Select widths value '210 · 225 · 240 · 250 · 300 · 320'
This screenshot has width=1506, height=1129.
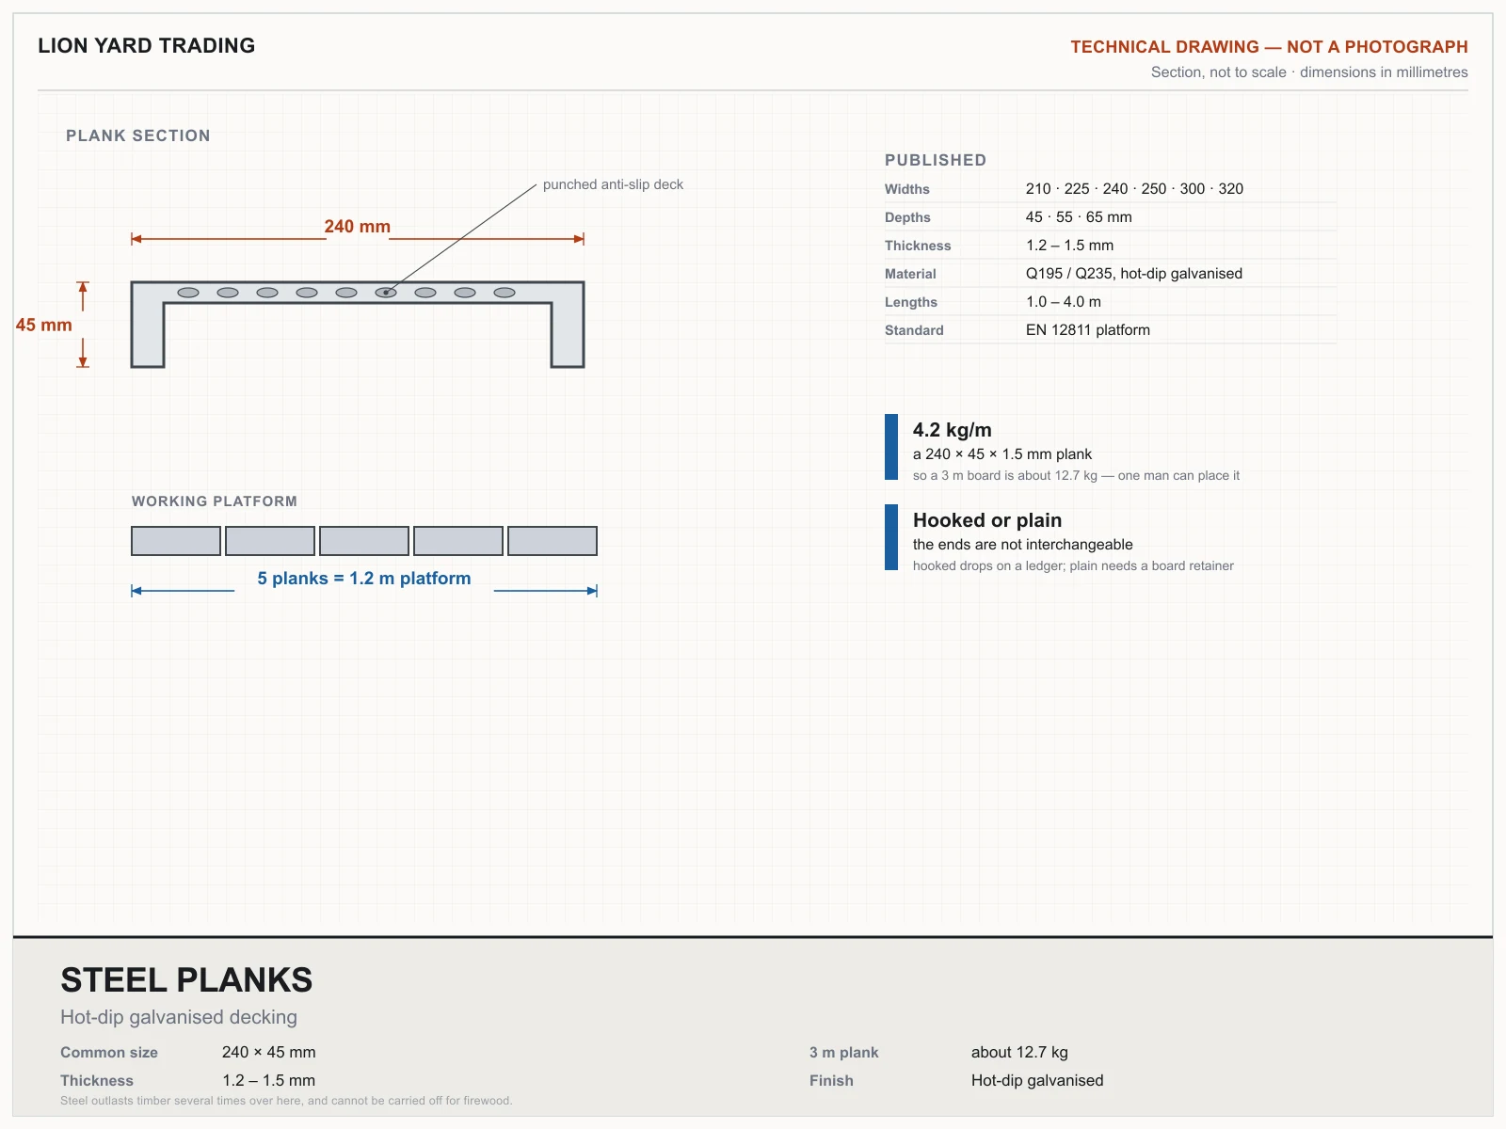click(1134, 189)
